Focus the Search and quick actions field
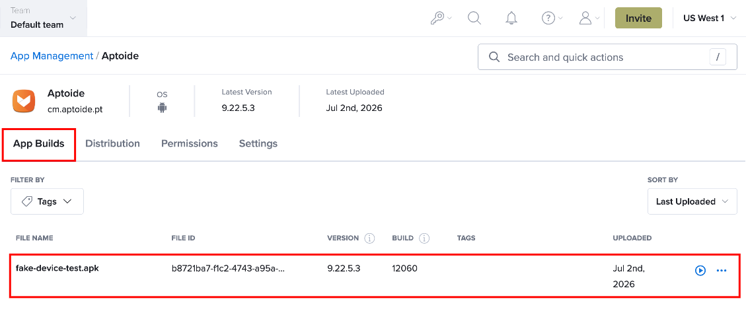This screenshot has height=321, width=746. click(607, 57)
